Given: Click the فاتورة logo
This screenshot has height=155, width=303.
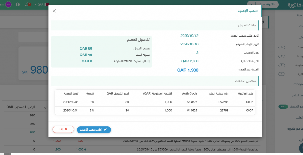Looking at the screenshot, I should point(295,5).
